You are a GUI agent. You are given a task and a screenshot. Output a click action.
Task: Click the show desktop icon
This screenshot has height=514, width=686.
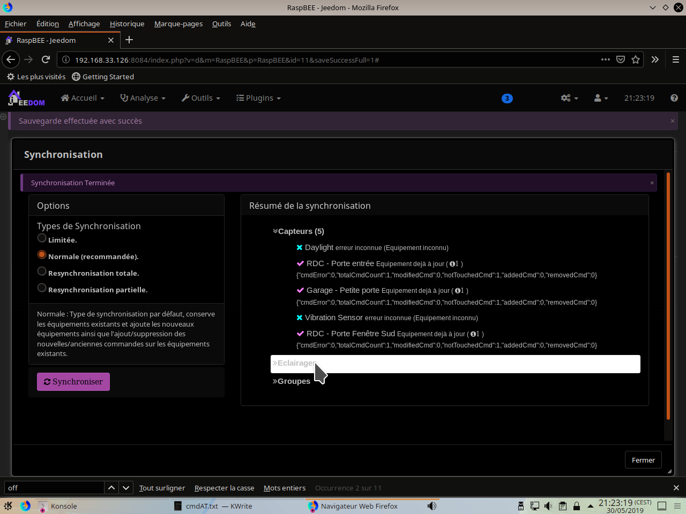point(661,506)
